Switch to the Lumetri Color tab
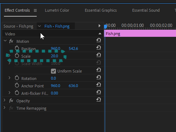 click(57, 10)
